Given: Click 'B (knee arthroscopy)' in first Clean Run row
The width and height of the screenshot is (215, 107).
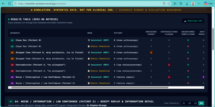Looking at the screenshot, I should pos(126,40).
